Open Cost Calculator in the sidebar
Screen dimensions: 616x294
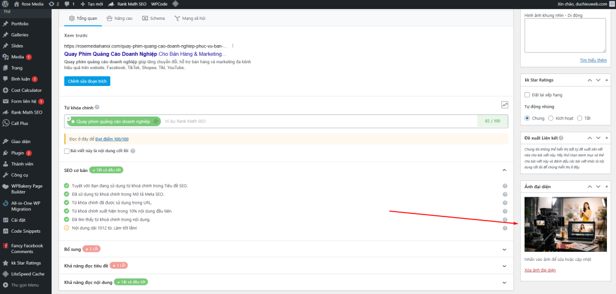click(25, 90)
